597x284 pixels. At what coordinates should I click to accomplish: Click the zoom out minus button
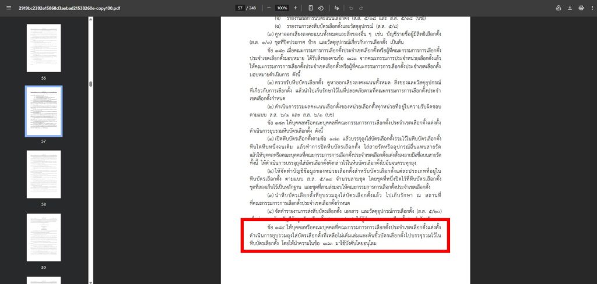tap(269, 8)
